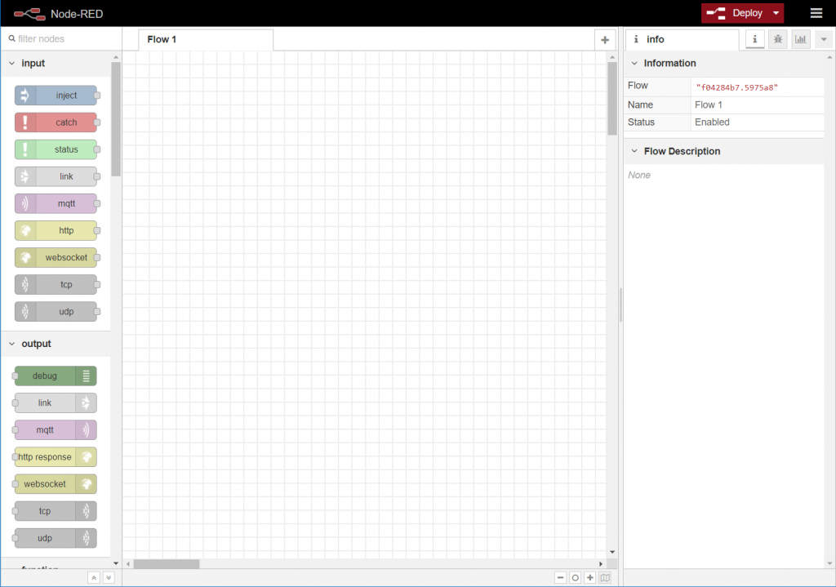Image resolution: width=836 pixels, height=587 pixels.
Task: Select the tcp output node
Action: pos(56,511)
